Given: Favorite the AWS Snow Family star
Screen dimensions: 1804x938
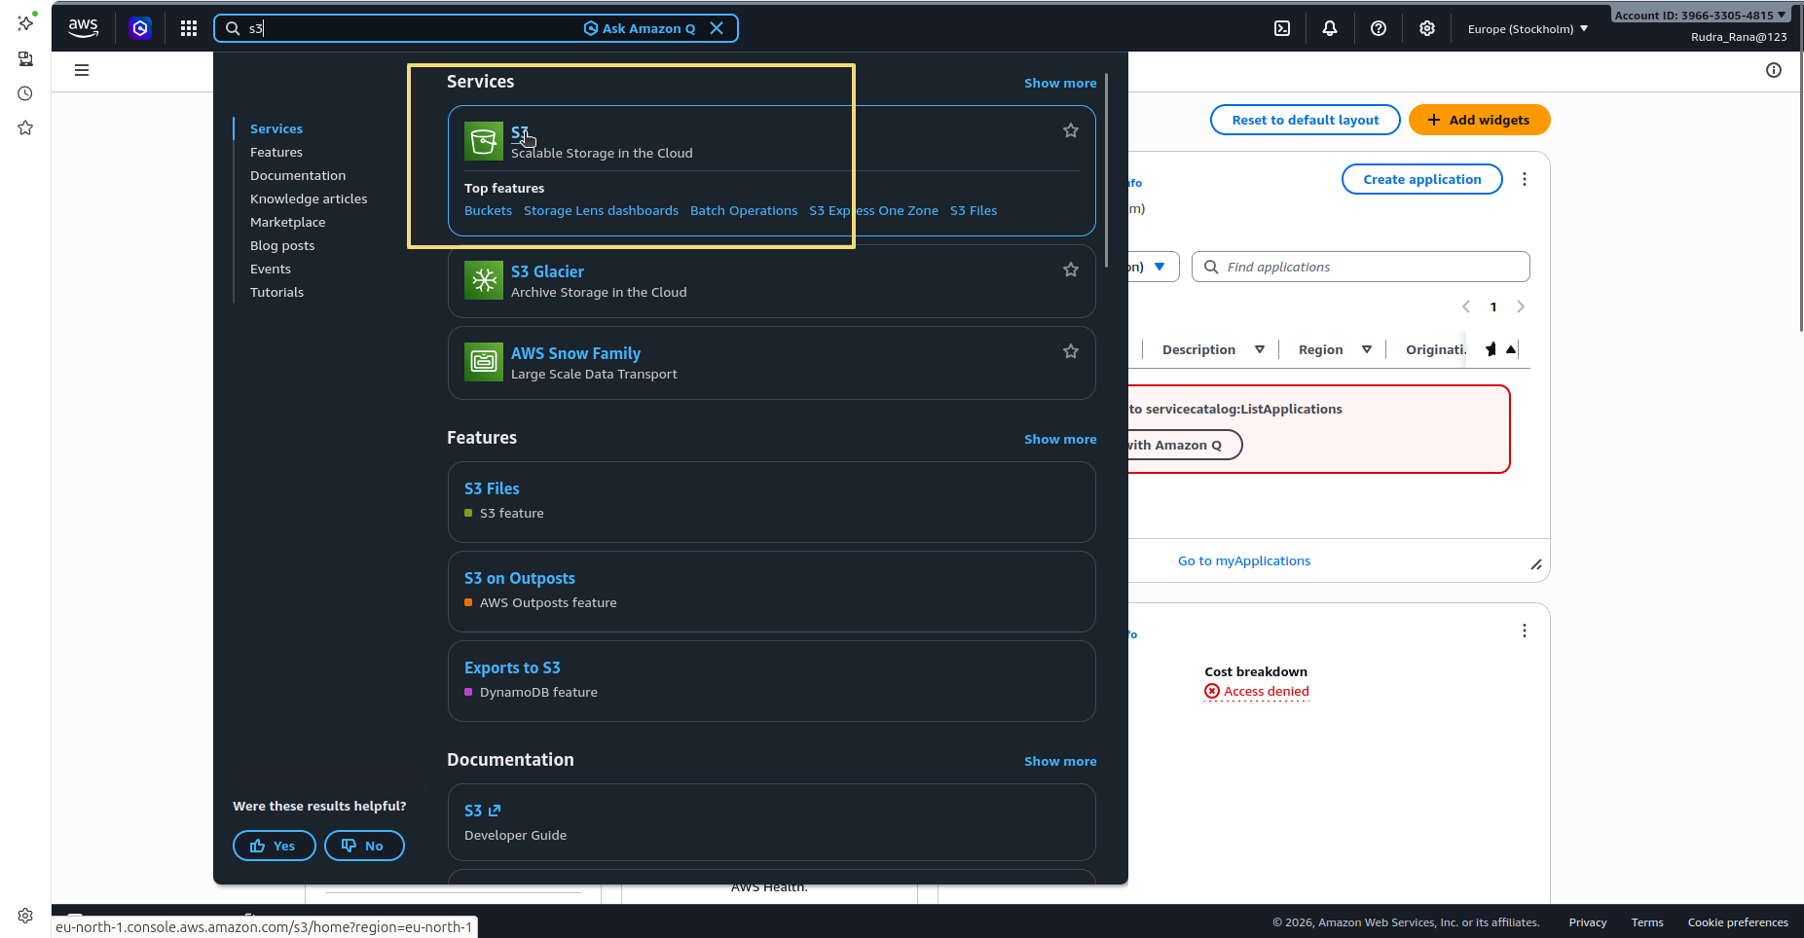Looking at the screenshot, I should coord(1071,351).
